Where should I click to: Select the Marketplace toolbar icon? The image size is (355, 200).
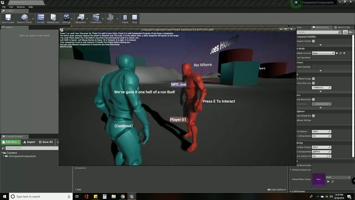(x=53, y=18)
